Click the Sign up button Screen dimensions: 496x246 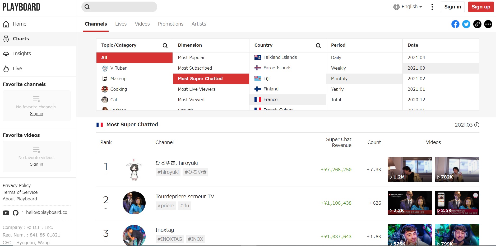pos(481,7)
